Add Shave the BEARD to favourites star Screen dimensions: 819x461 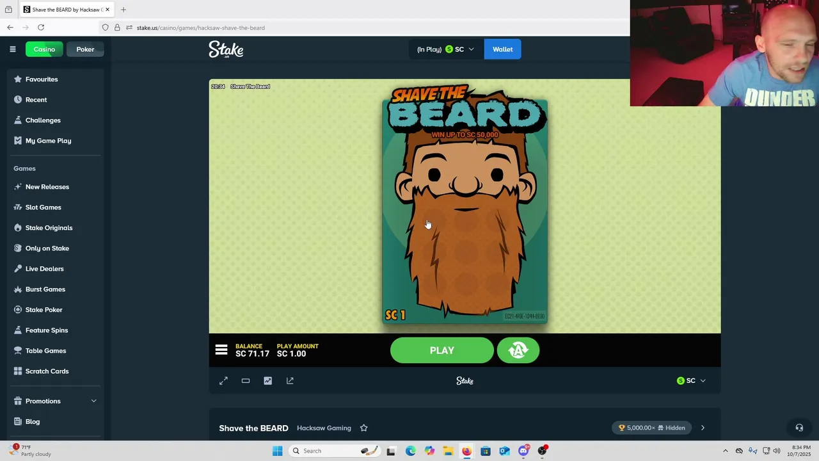(x=363, y=428)
